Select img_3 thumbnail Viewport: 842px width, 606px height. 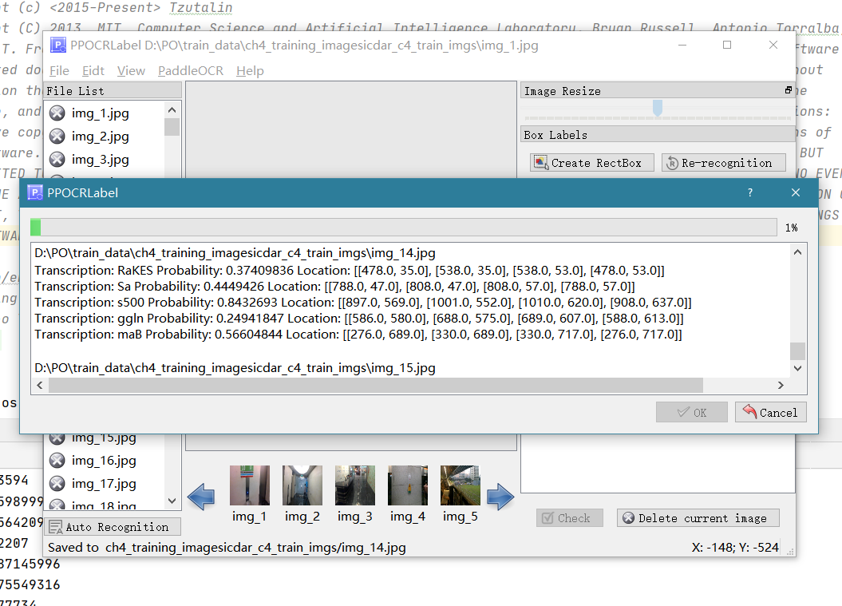pos(355,494)
